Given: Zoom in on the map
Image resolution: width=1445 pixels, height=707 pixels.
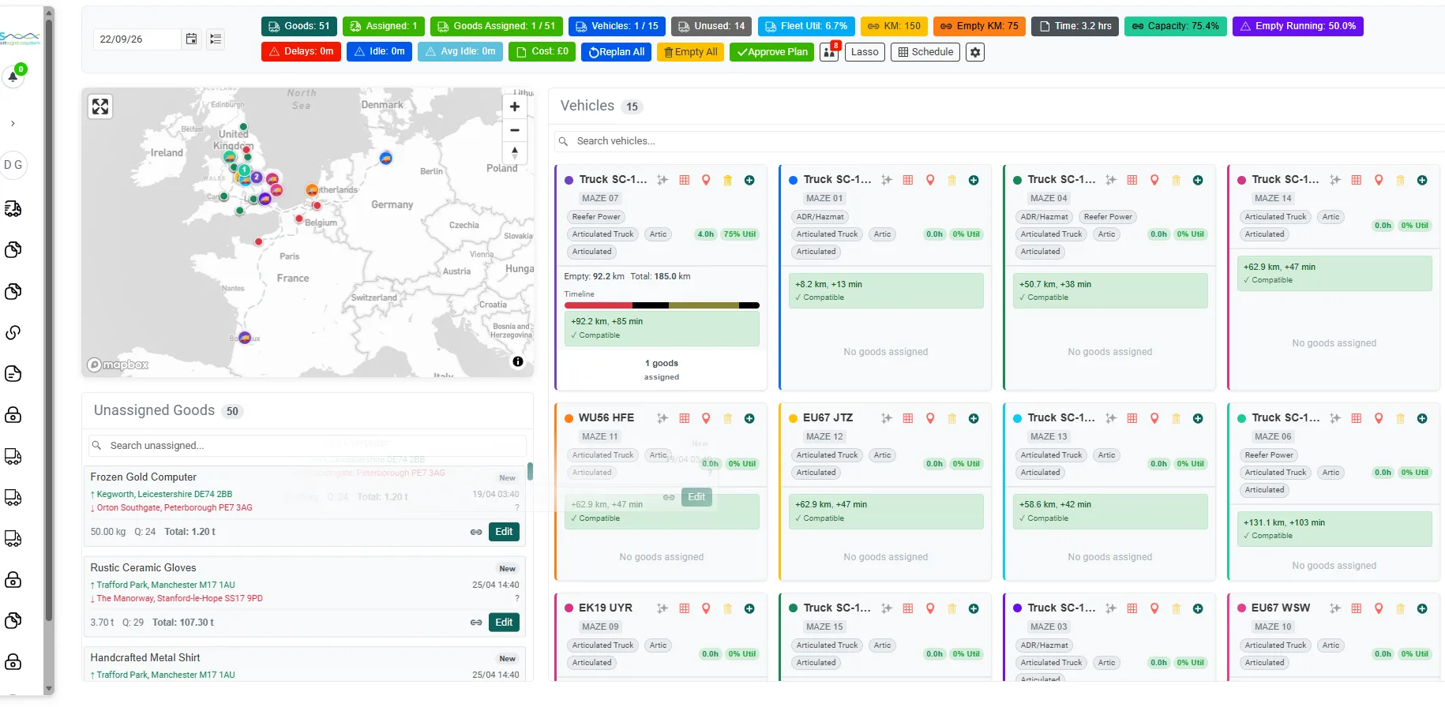Looking at the screenshot, I should click(515, 107).
